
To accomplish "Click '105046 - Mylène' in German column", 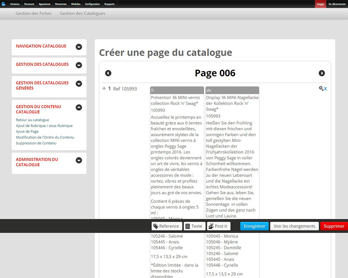I will tap(222, 242).
